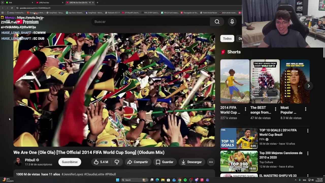The image size is (325, 183).
Task: Open options menu for 'The BEST songs from' Short
Action: (x=275, y=109)
